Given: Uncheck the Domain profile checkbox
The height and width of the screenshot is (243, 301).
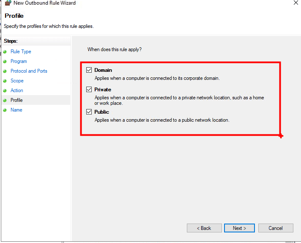Looking at the screenshot, I should tap(89, 70).
